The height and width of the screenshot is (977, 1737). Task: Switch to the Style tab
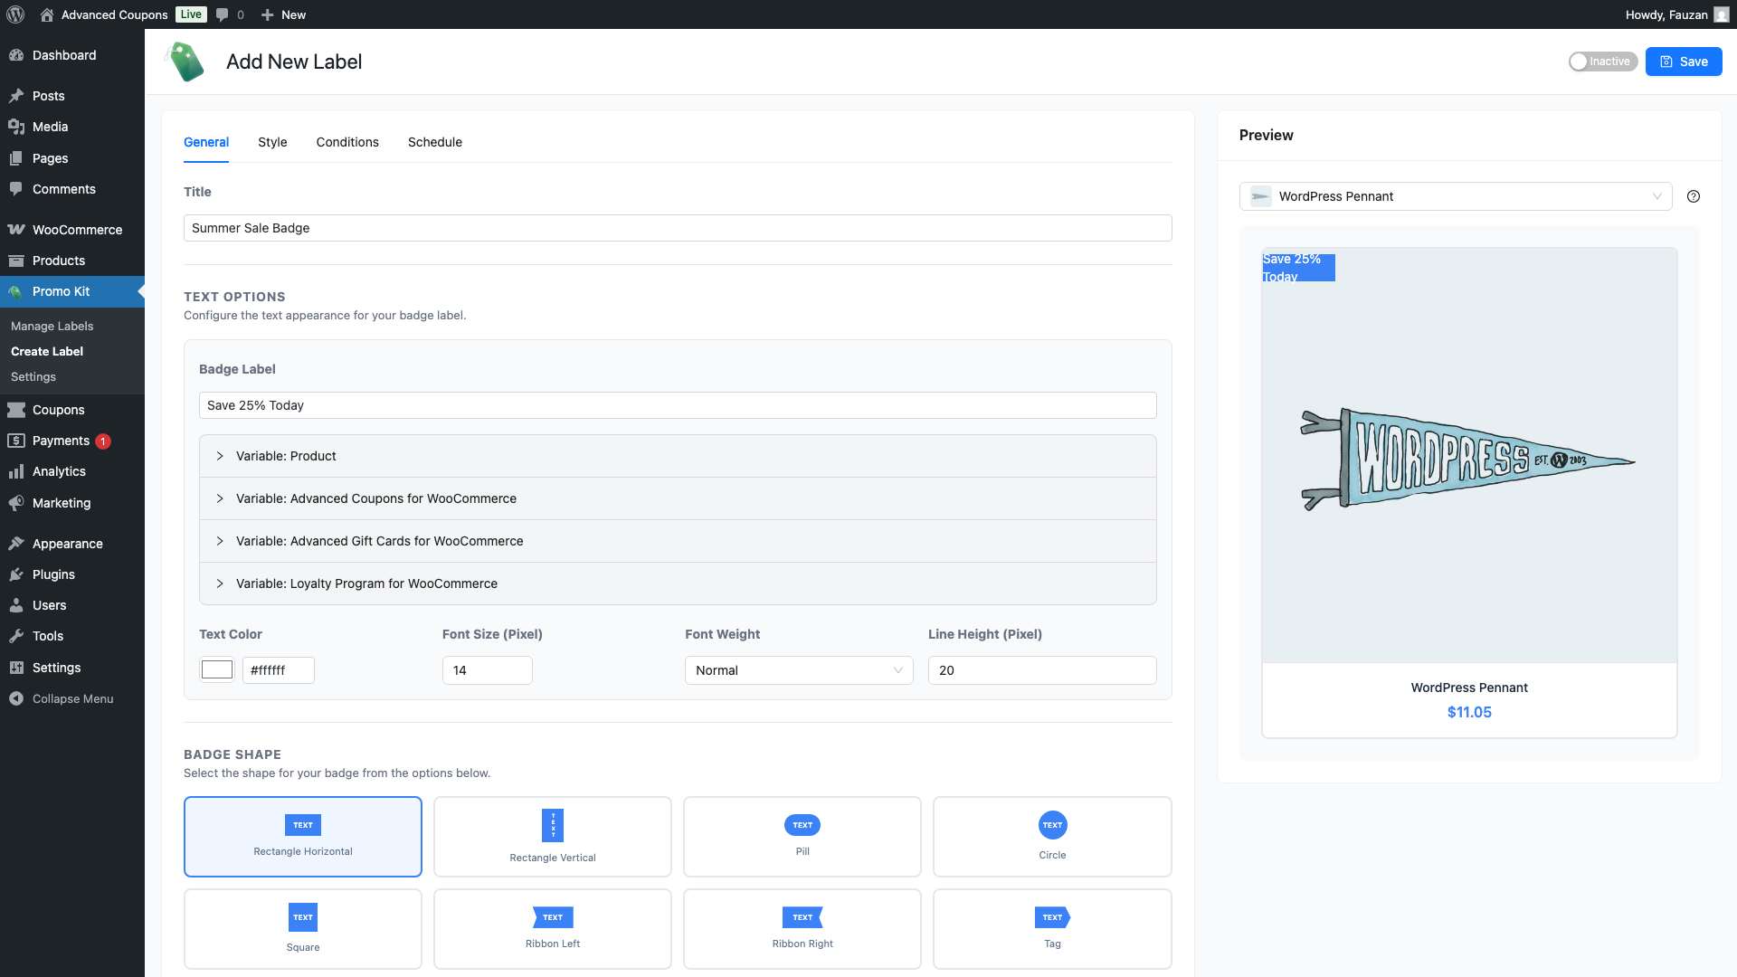click(272, 142)
